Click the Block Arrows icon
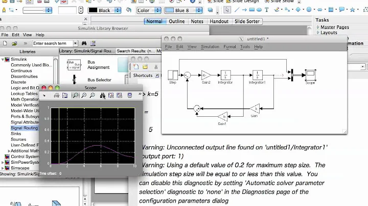This screenshot has height=206, width=368. point(319,10)
